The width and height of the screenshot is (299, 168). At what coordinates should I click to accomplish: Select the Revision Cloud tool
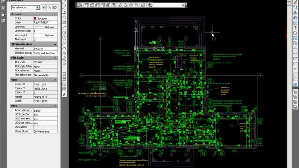pos(64,38)
